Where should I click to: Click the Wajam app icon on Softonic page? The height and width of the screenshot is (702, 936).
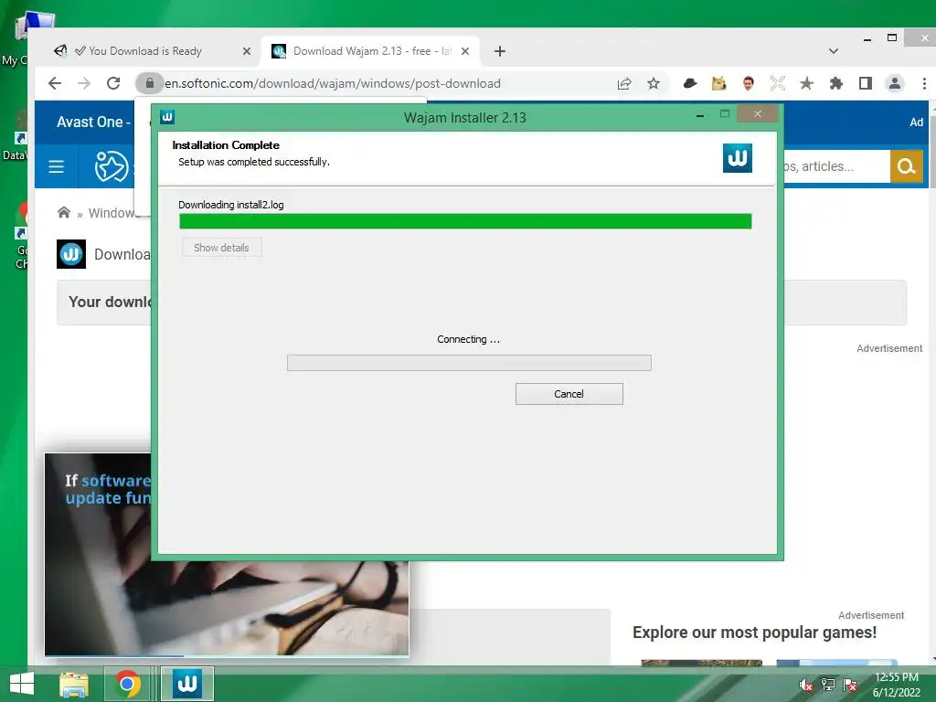click(71, 254)
